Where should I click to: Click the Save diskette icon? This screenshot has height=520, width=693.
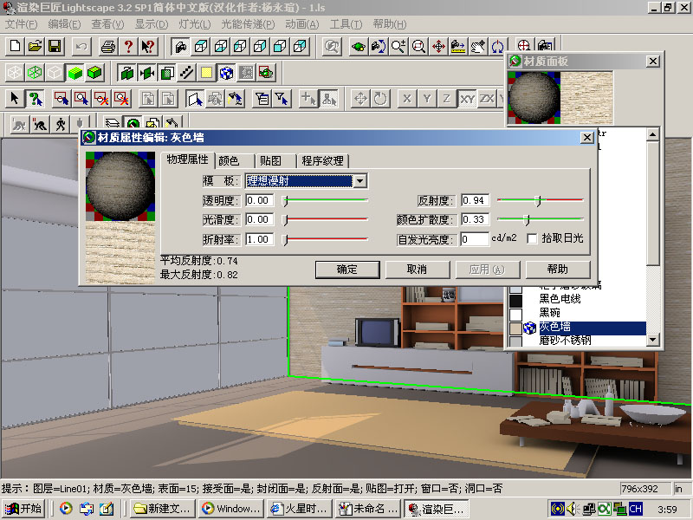coord(55,46)
